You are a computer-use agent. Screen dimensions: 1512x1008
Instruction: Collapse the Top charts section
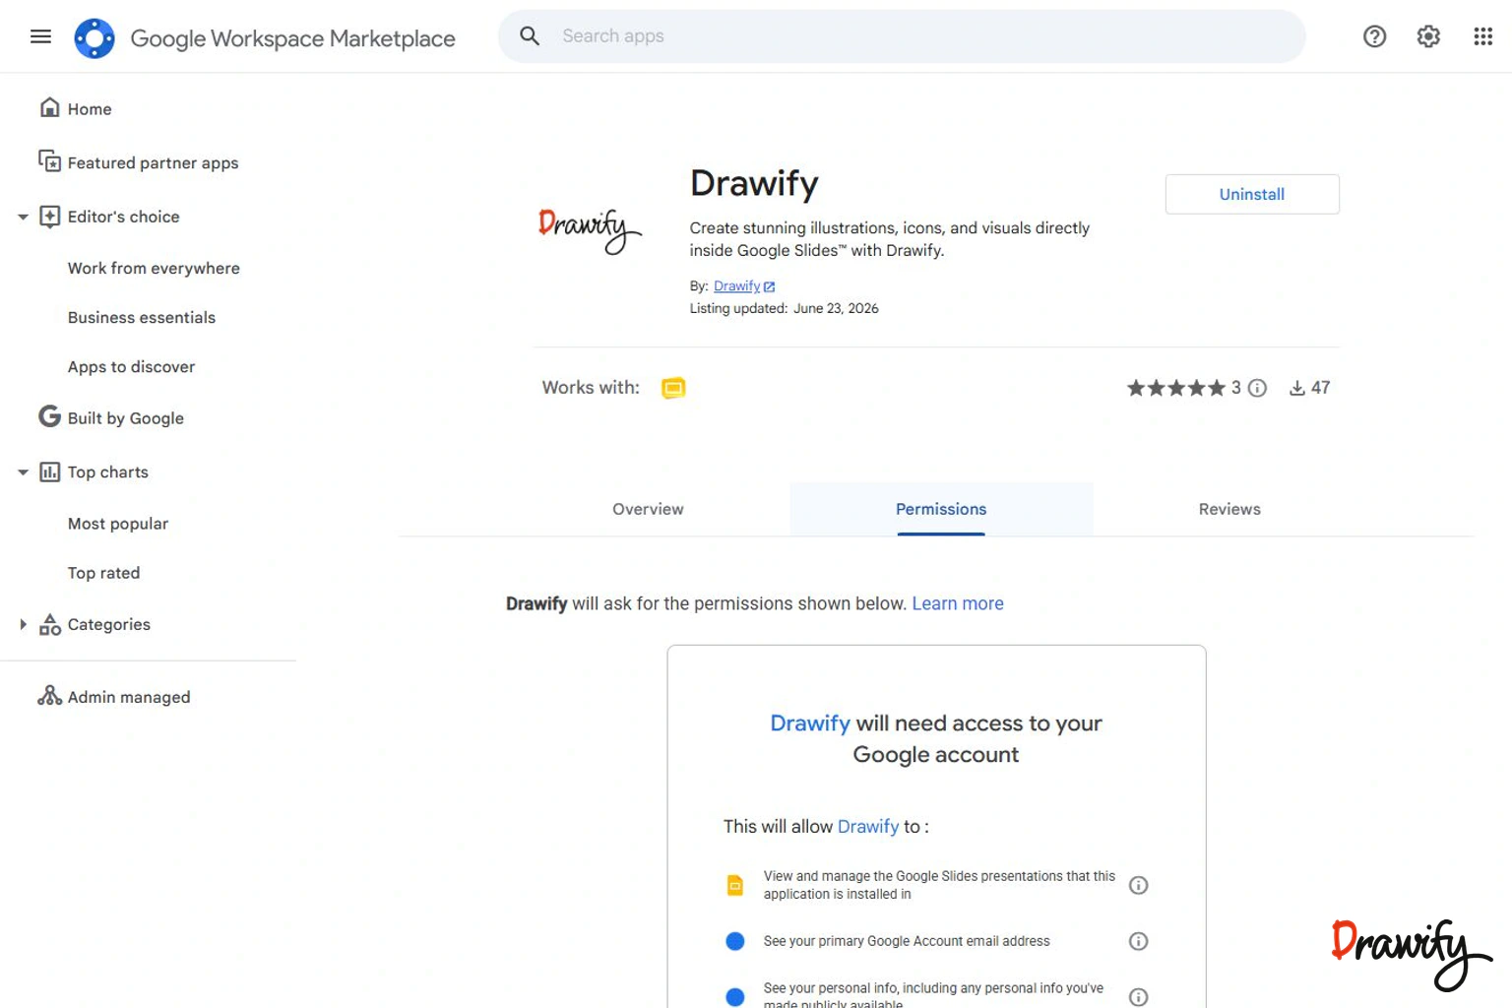coord(23,472)
